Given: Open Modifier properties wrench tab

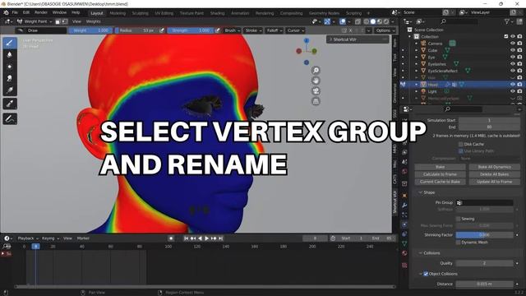Looking at the screenshot, I should (x=404, y=205).
